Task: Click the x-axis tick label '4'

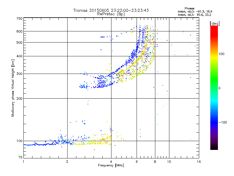Action: pyautogui.click(x=111, y=162)
